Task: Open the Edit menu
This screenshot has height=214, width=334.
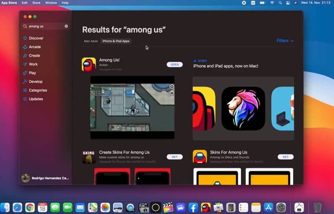Action: [24, 3]
